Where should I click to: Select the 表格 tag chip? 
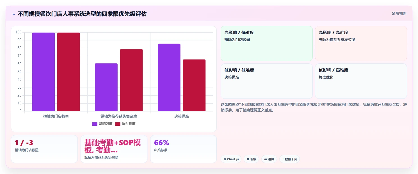tap(251, 159)
